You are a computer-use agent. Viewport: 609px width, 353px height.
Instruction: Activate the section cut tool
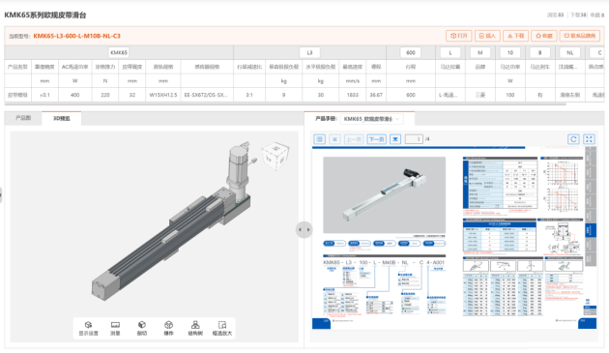coord(142,328)
